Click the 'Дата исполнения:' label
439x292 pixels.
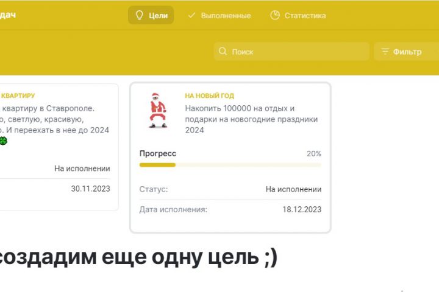coord(173,209)
